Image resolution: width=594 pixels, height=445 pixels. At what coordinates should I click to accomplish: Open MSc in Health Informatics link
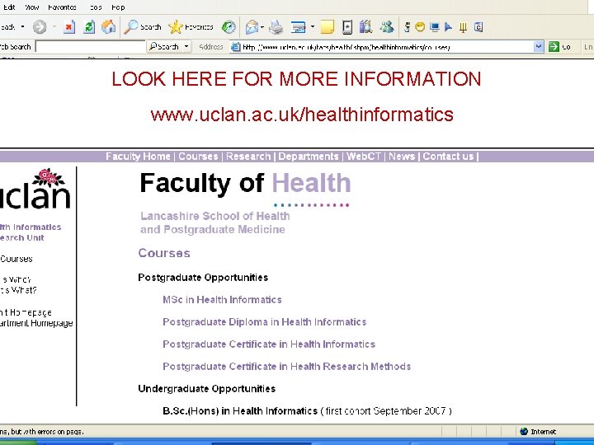222,300
